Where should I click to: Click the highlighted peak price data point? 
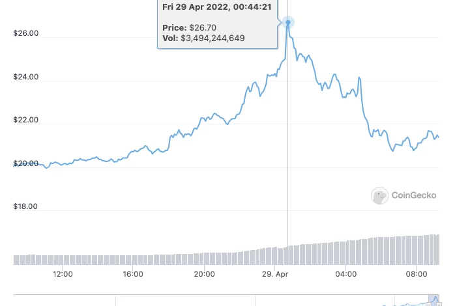(288, 23)
